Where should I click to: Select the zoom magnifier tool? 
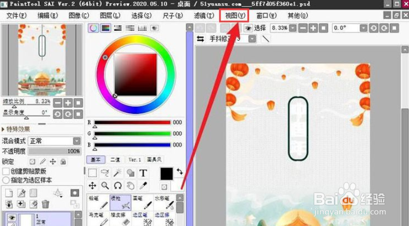point(105,185)
